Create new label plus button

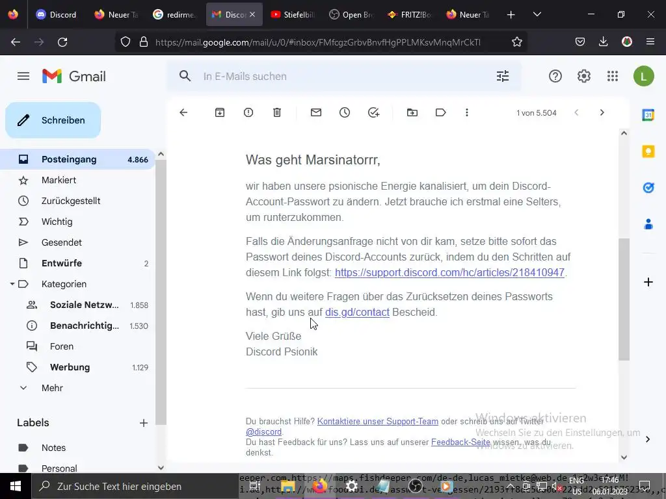[144, 423]
